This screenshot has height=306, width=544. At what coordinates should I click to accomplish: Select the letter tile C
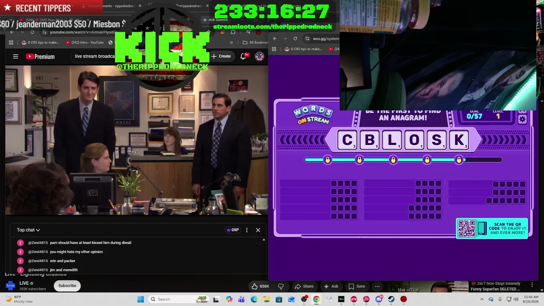348,140
